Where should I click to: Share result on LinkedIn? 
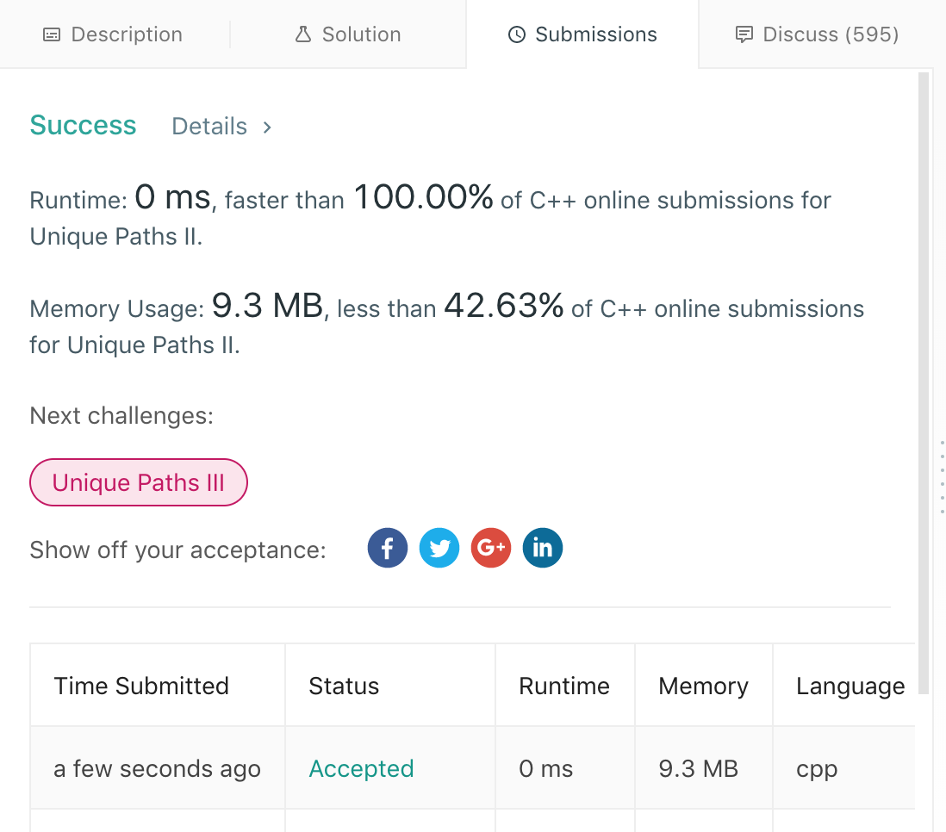pyautogui.click(x=543, y=548)
